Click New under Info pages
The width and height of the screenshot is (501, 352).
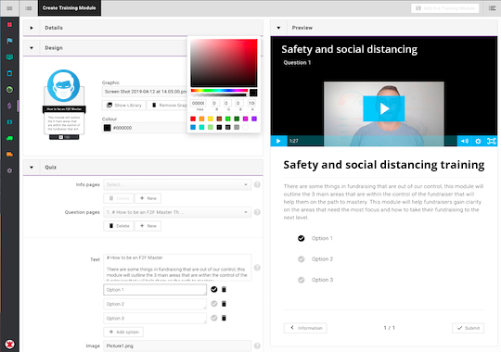coord(148,198)
